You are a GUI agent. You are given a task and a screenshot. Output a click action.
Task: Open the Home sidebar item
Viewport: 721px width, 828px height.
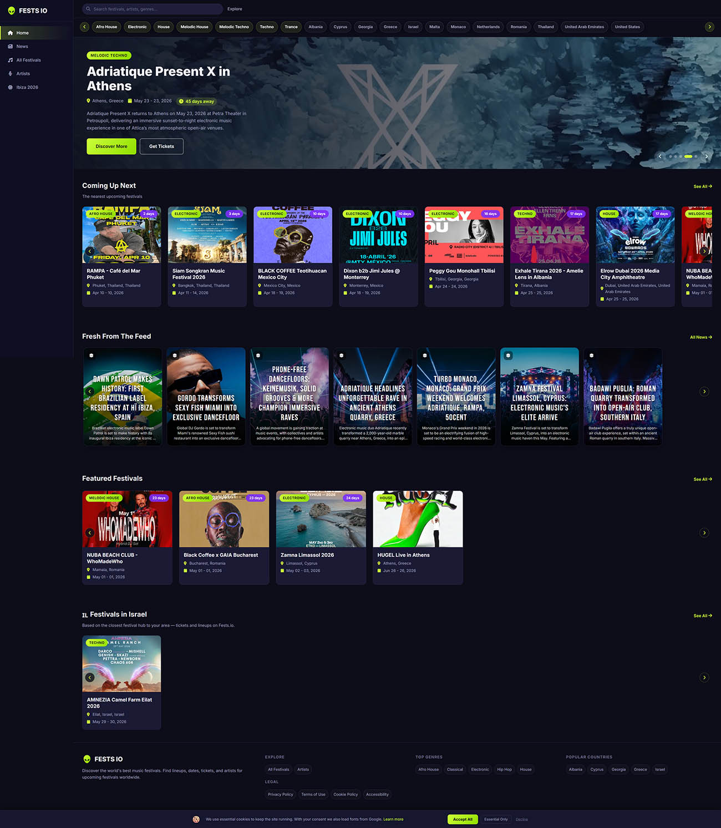[22, 33]
